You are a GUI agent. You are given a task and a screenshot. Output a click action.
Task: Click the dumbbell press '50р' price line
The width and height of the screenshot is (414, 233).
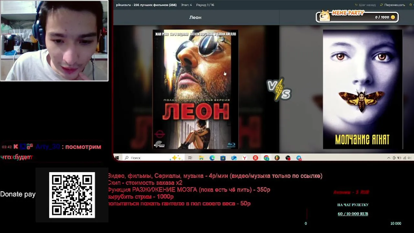click(179, 204)
